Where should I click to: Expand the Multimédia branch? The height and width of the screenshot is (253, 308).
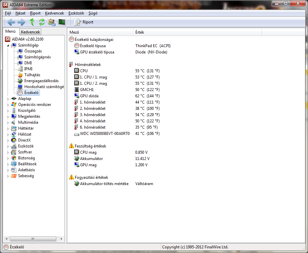tap(8, 123)
